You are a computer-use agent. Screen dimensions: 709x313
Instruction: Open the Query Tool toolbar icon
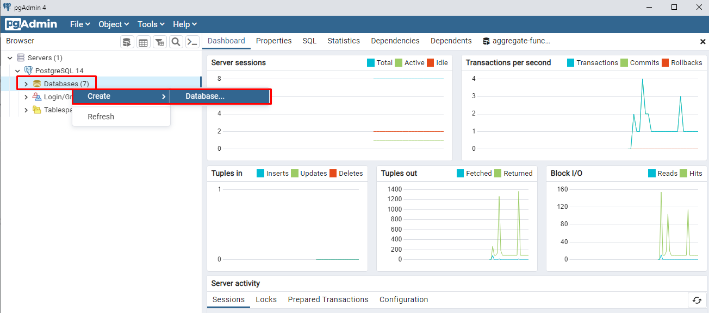127,42
